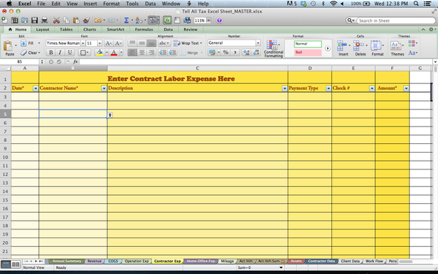Switch to the Layout ribbon tab

[42, 29]
